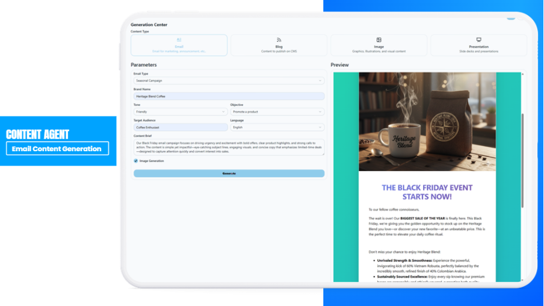Open the Email Type dropdown
This screenshot has width=544, height=306.
pyautogui.click(x=229, y=81)
